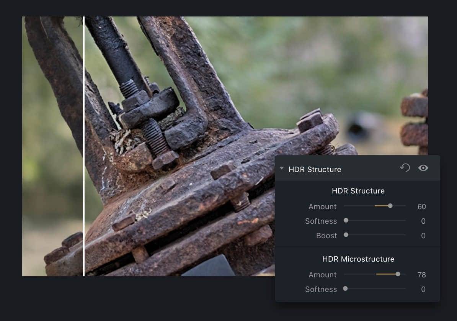The height and width of the screenshot is (321, 457).
Task: Reset the HDR Structure filter settings
Action: [405, 168]
